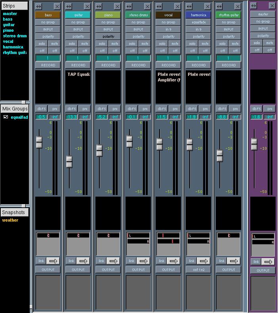Open the OUTPUT selector on the stereo drums strip
This screenshot has height=313, width=278.
(x=138, y=270)
